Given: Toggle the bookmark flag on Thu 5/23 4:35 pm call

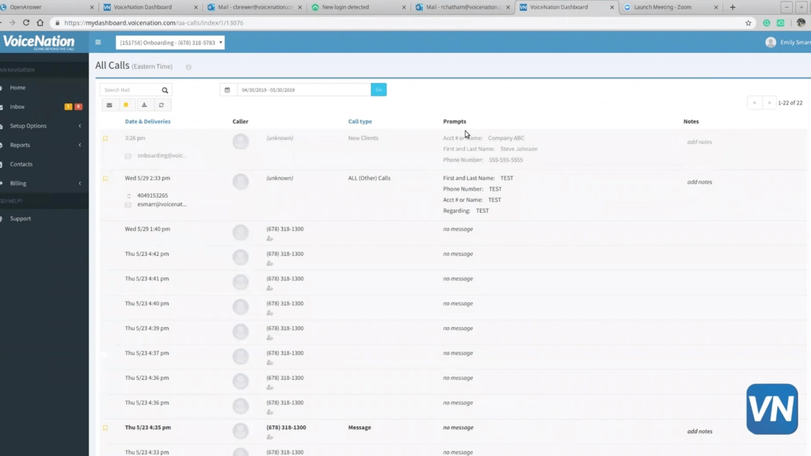Looking at the screenshot, I should pos(105,428).
